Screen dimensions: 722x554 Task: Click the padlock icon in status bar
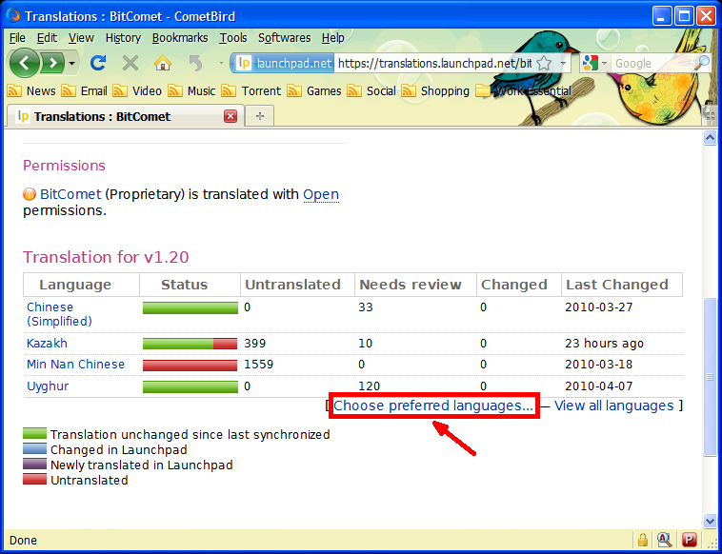[643, 541]
